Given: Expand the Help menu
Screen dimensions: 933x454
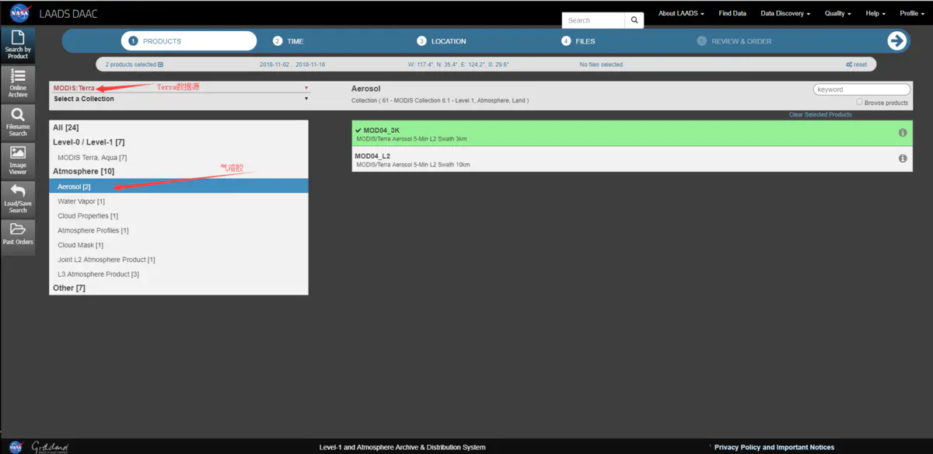Looking at the screenshot, I should (x=875, y=13).
